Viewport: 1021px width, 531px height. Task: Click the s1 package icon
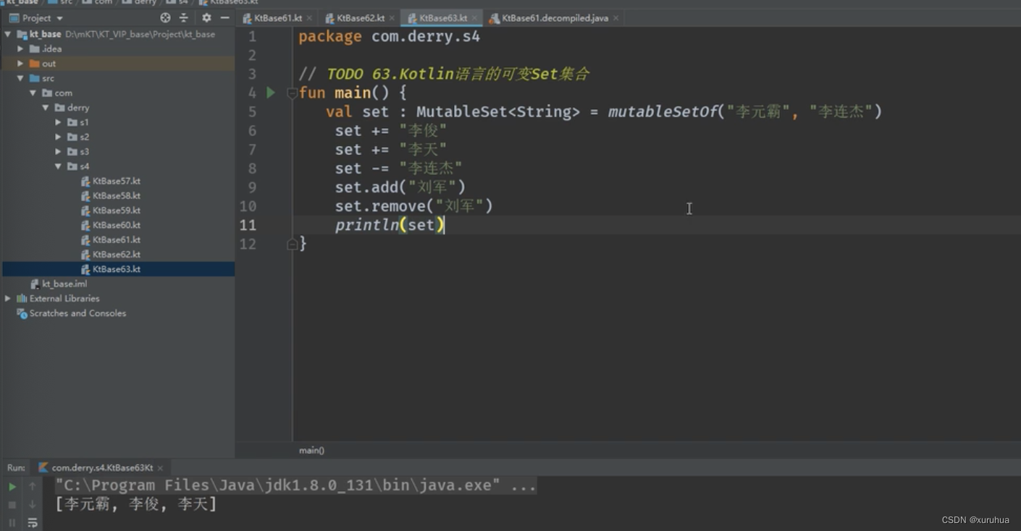click(x=72, y=122)
